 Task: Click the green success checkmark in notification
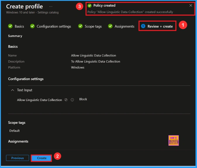(89, 6)
